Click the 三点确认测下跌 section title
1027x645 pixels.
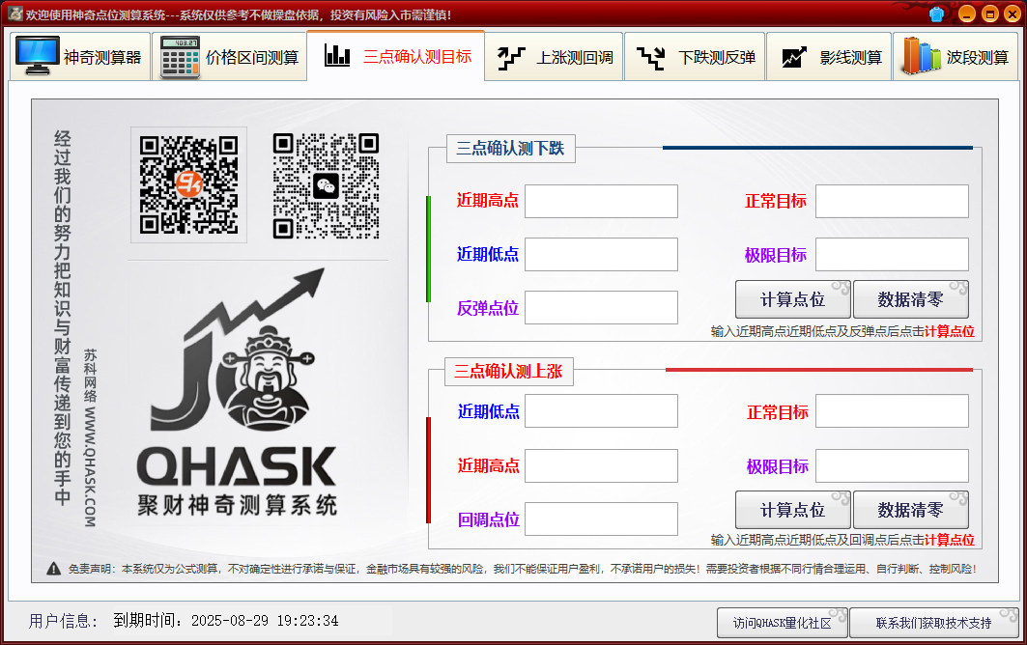(x=510, y=149)
